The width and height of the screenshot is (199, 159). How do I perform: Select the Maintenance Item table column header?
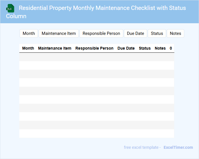(x=55, y=48)
